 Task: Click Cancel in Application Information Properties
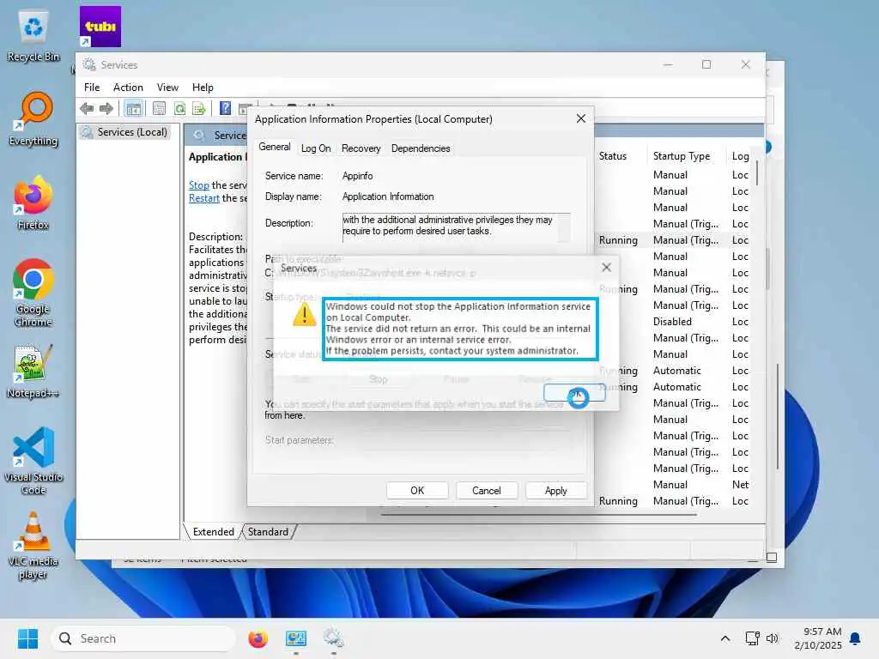click(x=486, y=490)
